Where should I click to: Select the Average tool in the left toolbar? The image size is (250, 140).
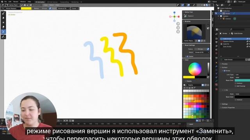pos(4,23)
